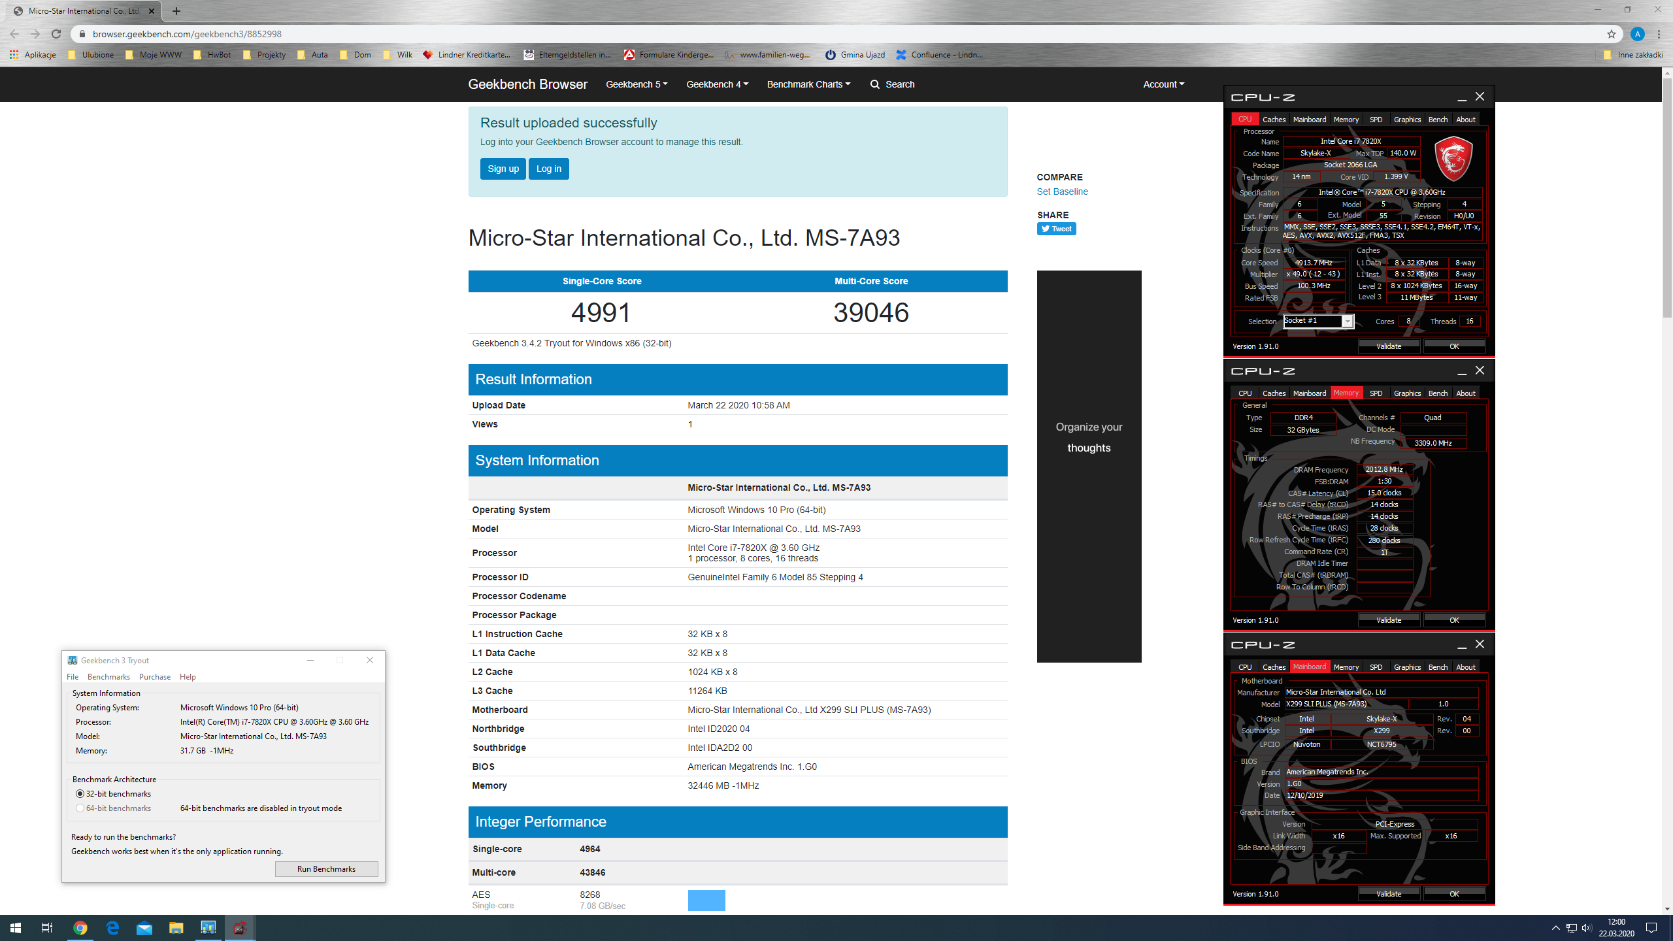
Task: Share result with Tweet button
Action: click(x=1056, y=229)
